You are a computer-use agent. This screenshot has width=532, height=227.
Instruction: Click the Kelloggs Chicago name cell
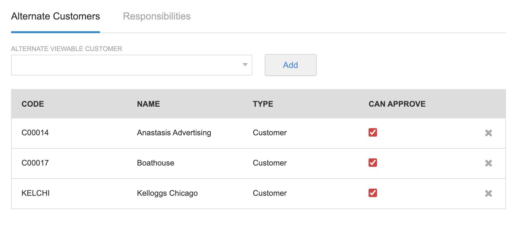coord(167,193)
